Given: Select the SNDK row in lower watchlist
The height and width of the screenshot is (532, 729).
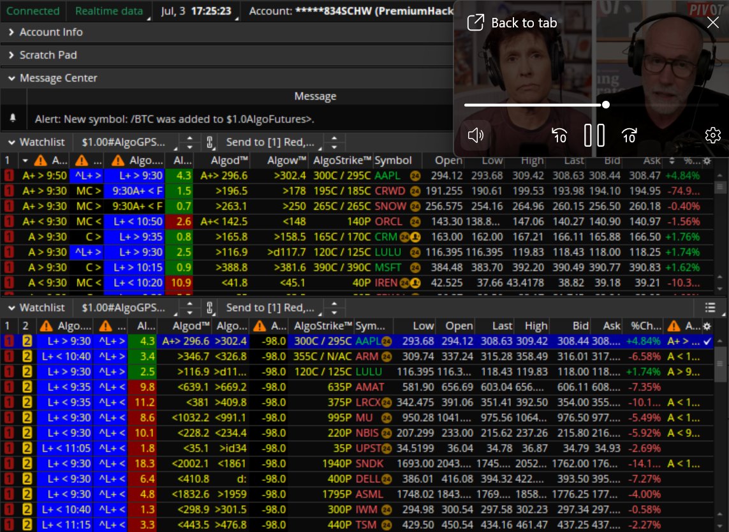Looking at the screenshot, I should tap(357, 464).
